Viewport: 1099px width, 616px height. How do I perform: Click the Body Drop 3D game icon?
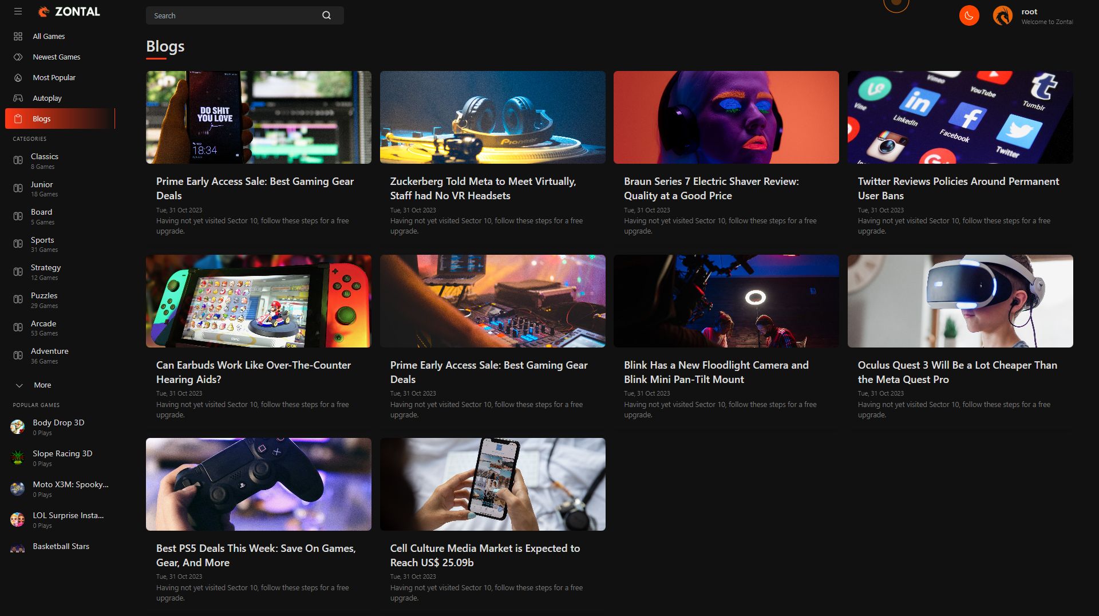pyautogui.click(x=17, y=427)
